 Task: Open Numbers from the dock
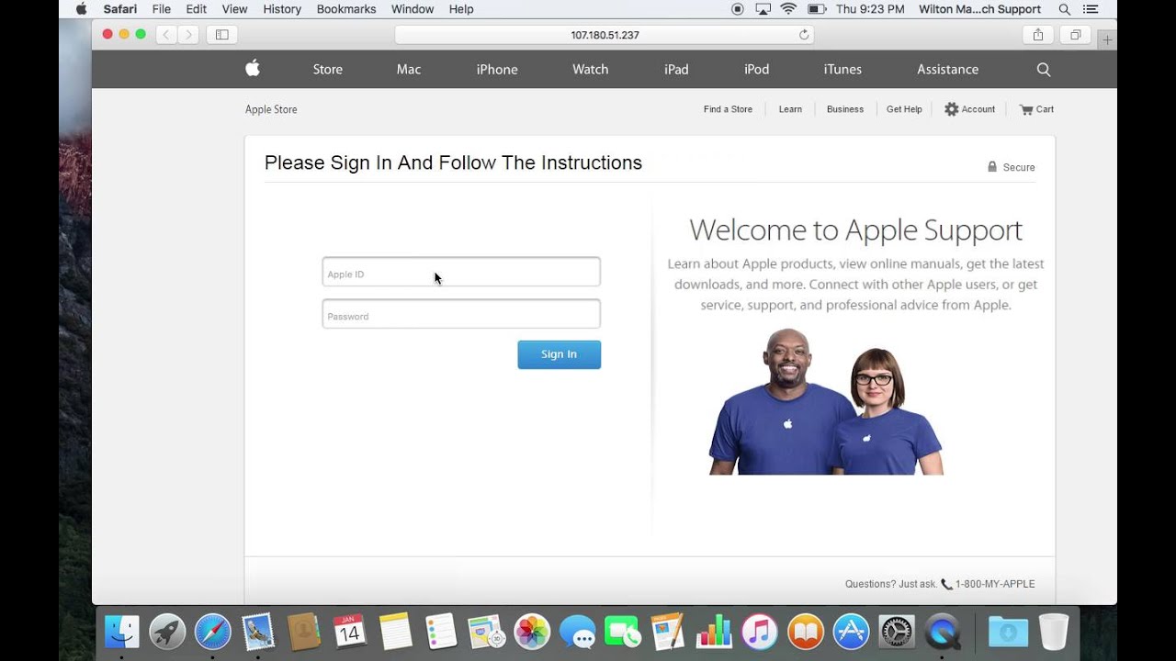(714, 632)
